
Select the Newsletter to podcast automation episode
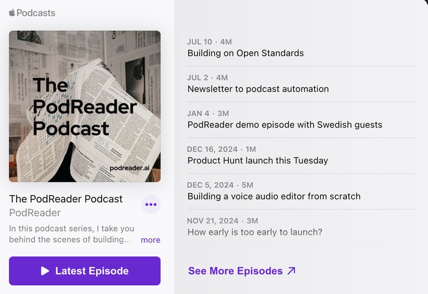(x=258, y=89)
